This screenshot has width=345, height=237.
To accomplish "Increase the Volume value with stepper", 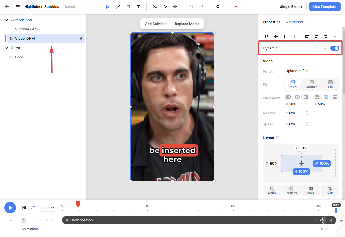I will coord(307,112).
